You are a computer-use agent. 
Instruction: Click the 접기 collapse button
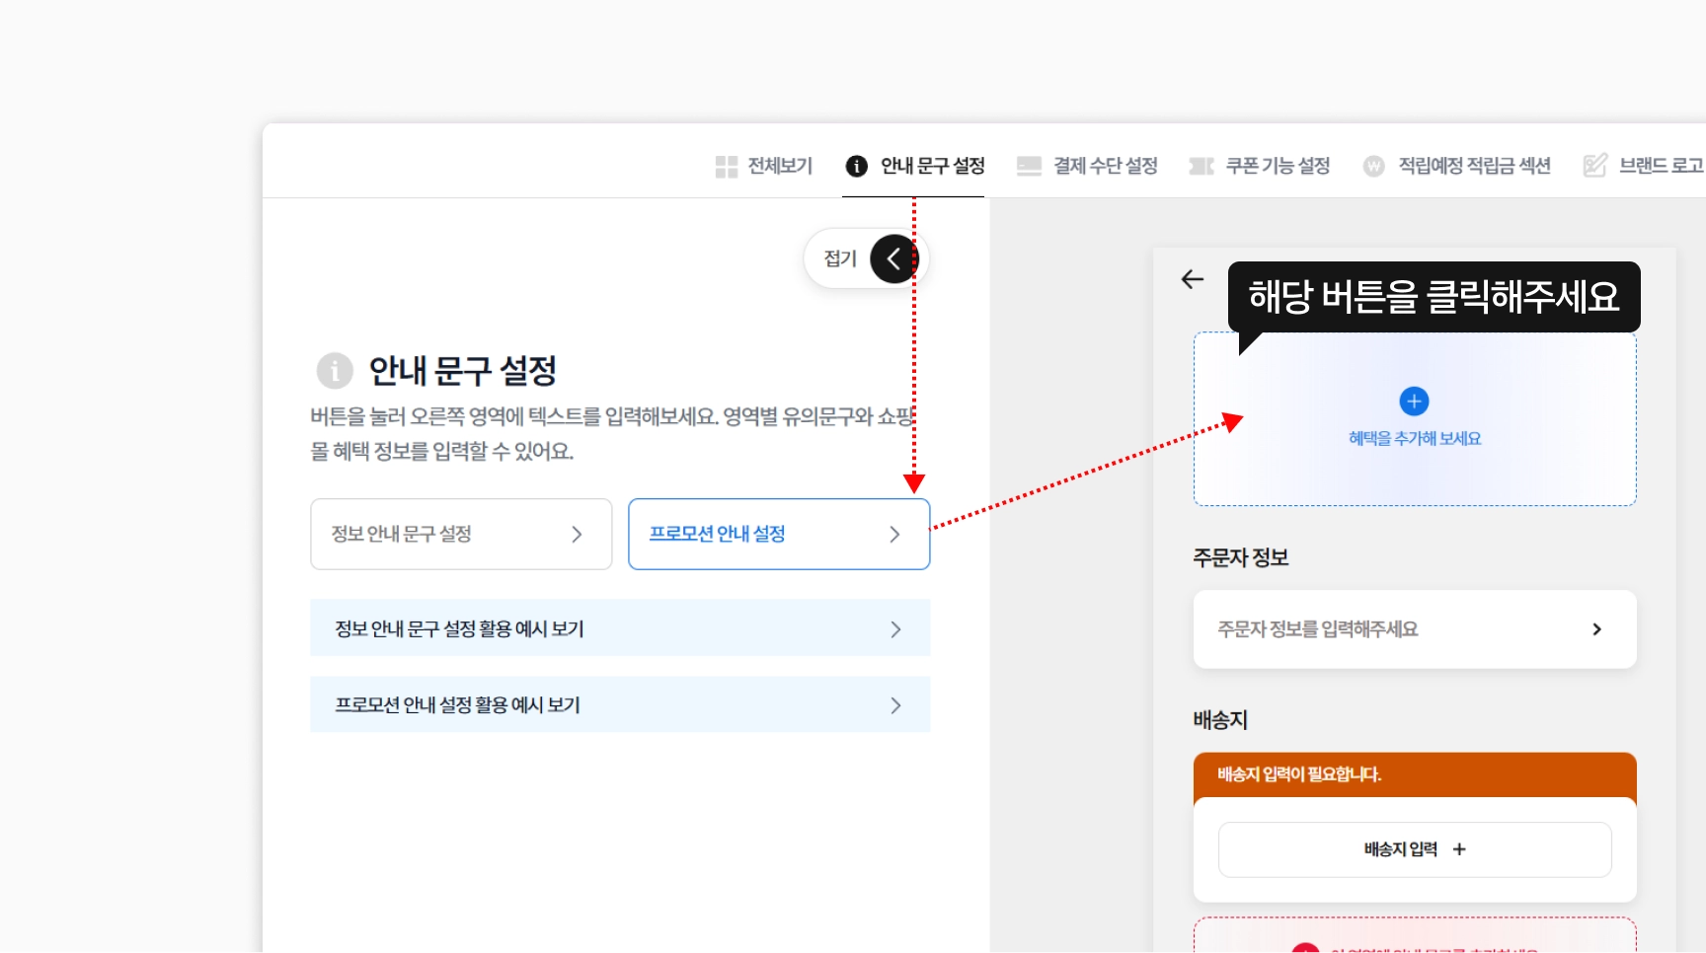pyautogui.click(x=866, y=258)
